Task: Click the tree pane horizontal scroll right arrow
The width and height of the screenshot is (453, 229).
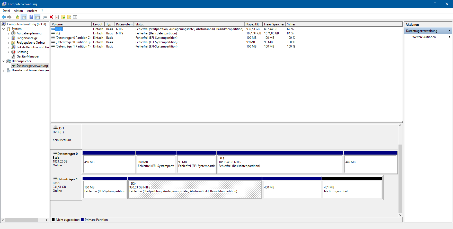Action: pos(47,220)
